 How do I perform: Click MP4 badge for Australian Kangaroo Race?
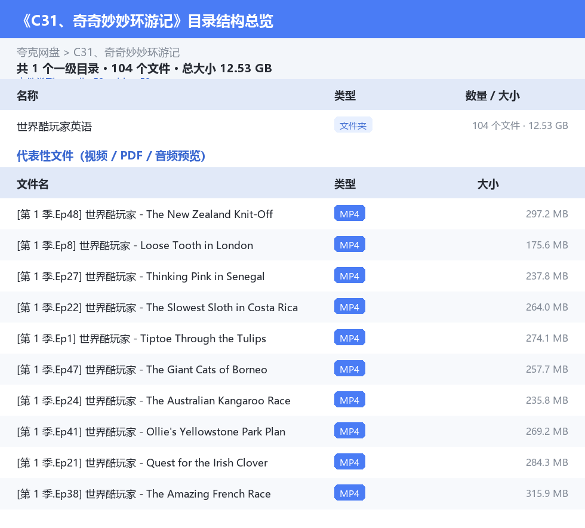[350, 400]
